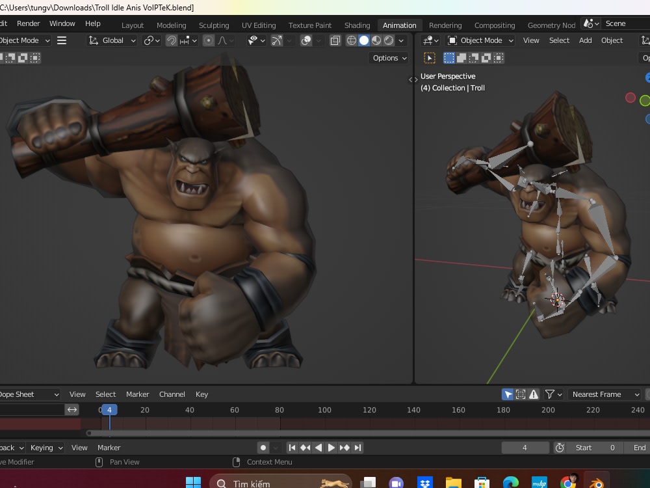
Task: Open the Help menu
Action: coord(93,23)
